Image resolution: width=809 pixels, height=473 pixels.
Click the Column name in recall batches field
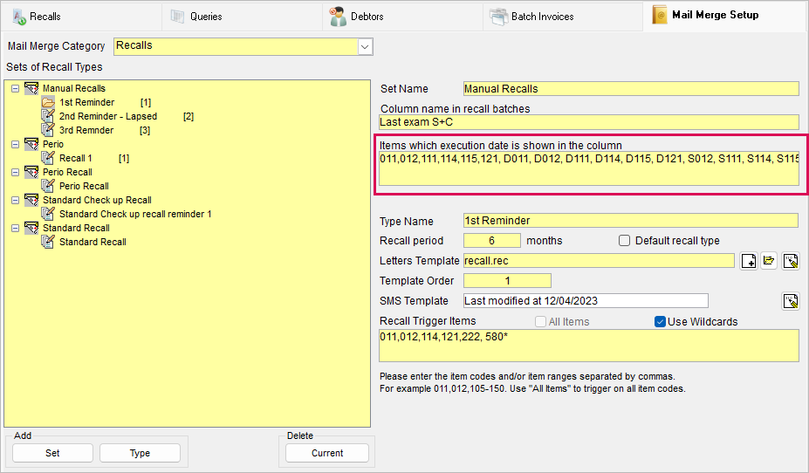(x=589, y=122)
